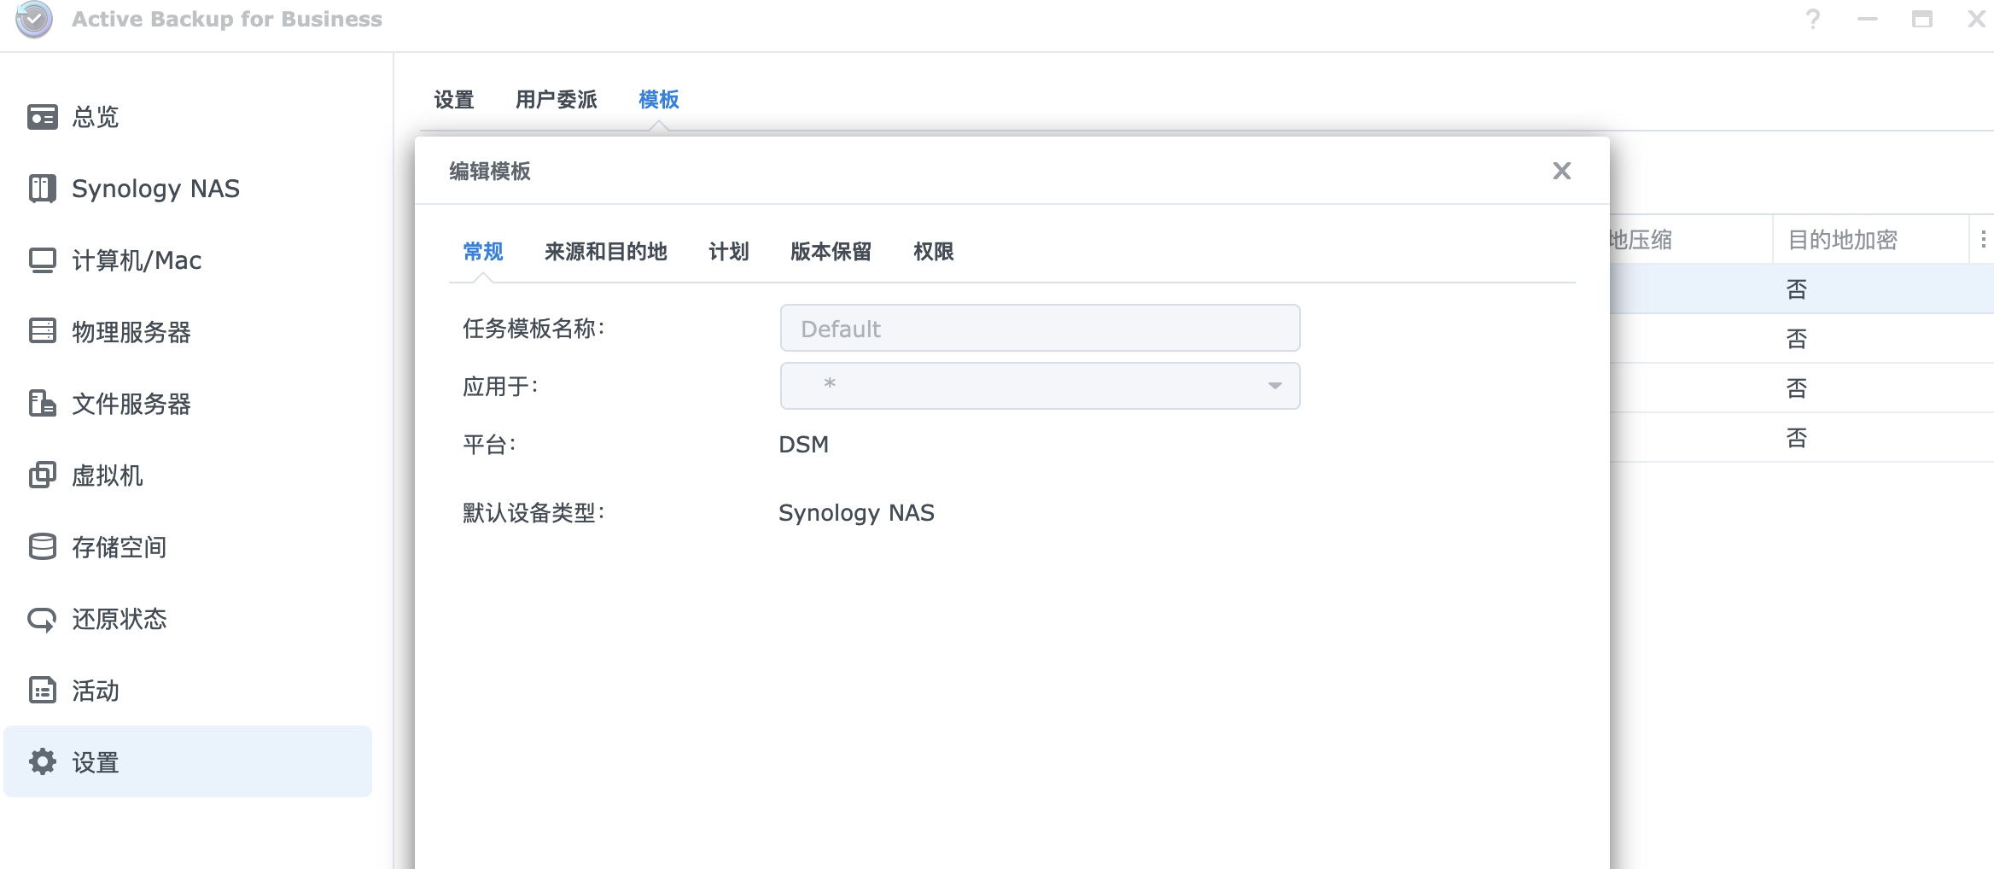Click the 任务模板名称 Default input field
Viewport: 1994px width, 869px height.
pos(1040,328)
